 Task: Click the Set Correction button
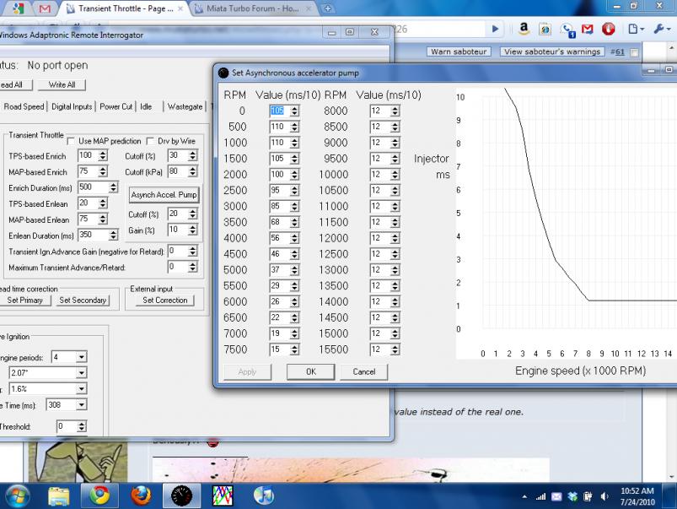point(164,300)
